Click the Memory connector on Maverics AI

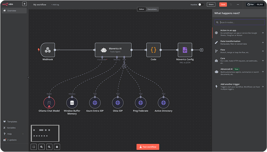point(117,57)
